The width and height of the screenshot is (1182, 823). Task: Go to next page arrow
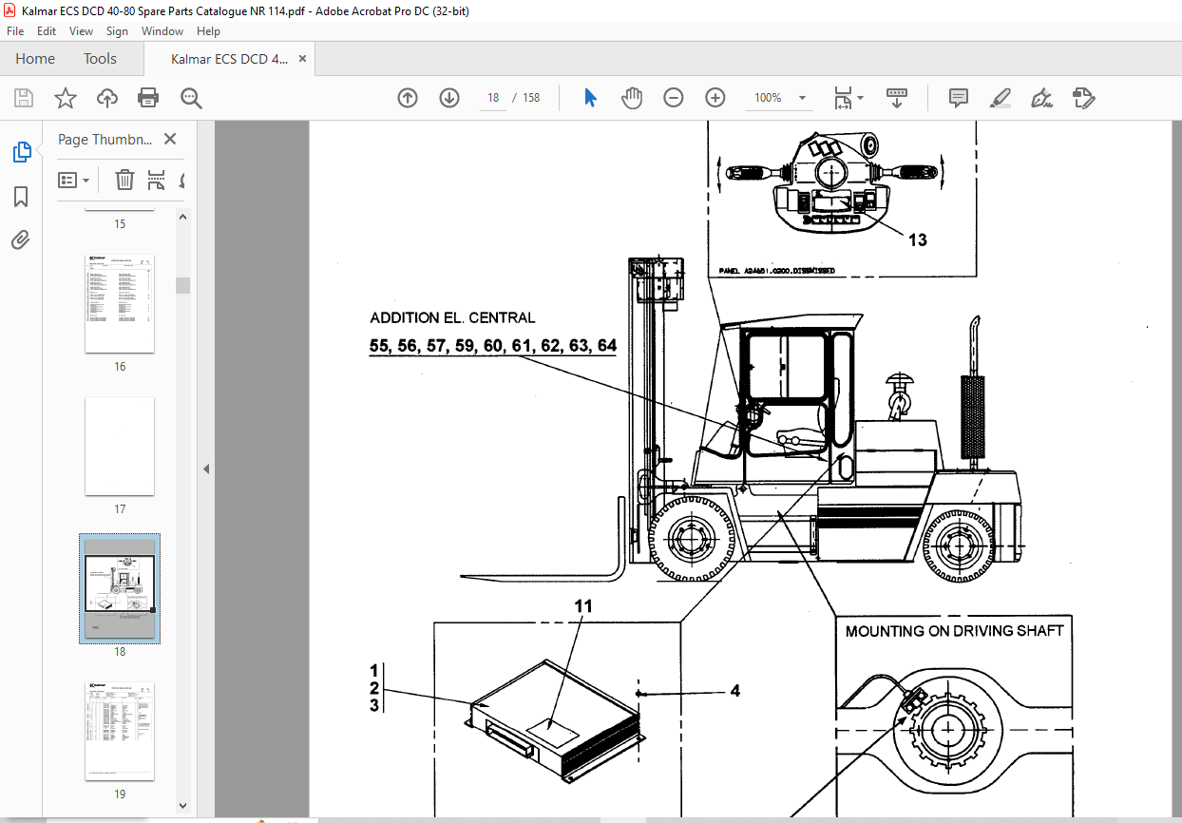pyautogui.click(x=449, y=98)
